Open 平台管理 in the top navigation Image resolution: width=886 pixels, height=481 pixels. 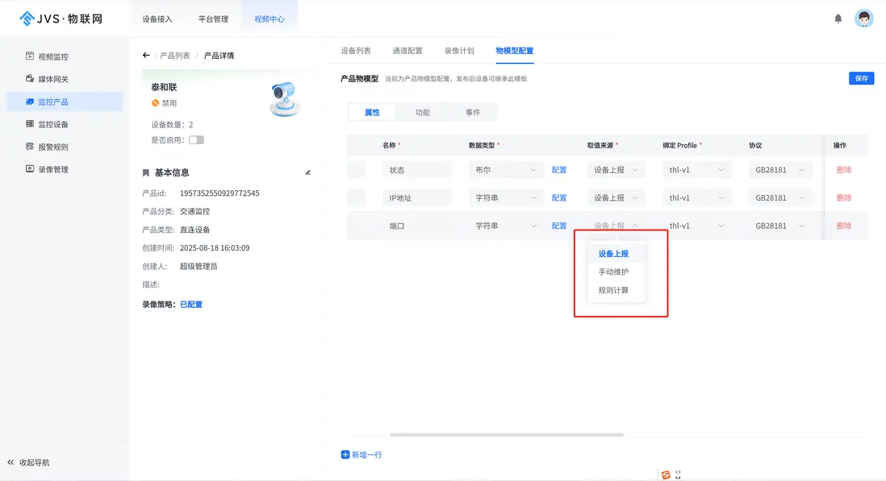(212, 17)
